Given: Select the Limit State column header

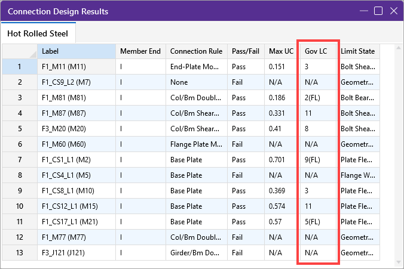Looking at the screenshot, I should point(357,51).
